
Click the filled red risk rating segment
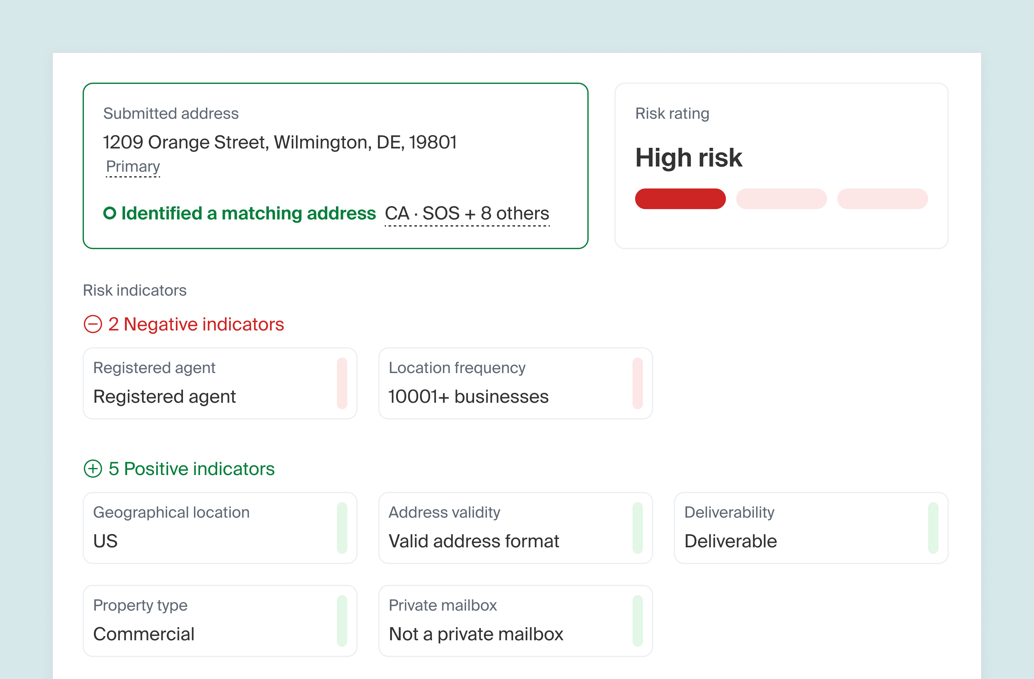[x=680, y=199]
